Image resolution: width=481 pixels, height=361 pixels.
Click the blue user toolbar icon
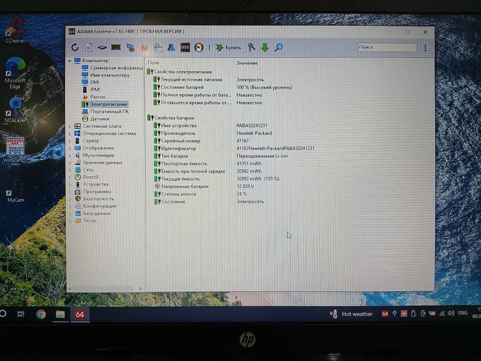click(x=171, y=47)
